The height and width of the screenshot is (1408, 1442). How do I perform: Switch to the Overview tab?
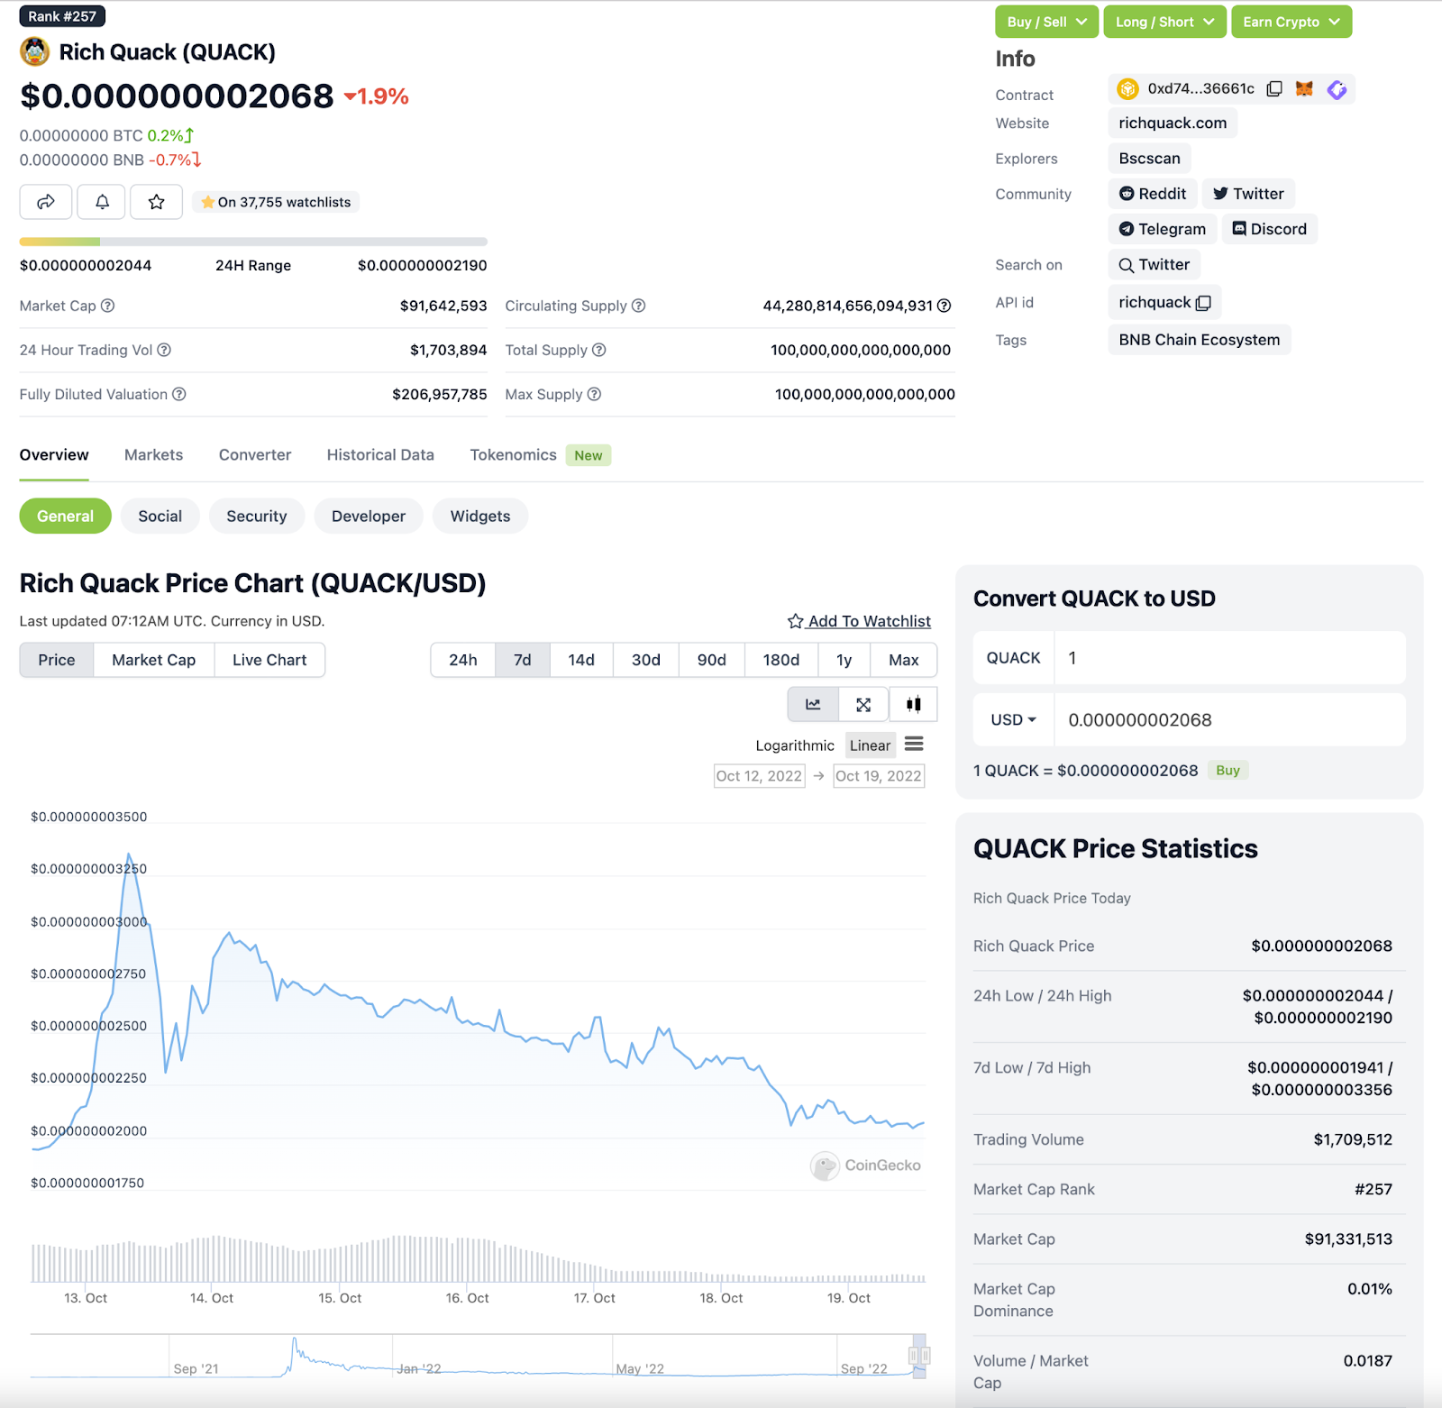[x=54, y=455]
